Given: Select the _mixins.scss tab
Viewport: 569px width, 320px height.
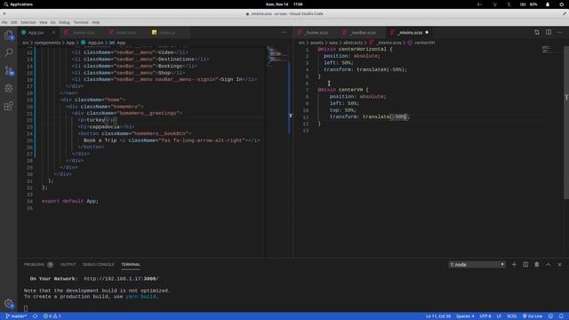Looking at the screenshot, I should coord(410,32).
